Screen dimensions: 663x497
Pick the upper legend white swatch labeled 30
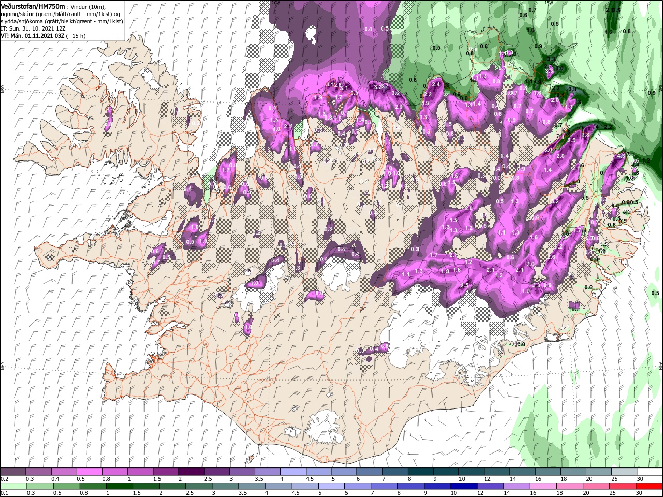(649, 472)
